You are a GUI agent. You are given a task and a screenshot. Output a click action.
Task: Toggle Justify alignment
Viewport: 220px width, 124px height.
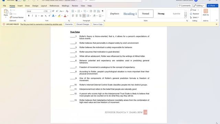tap(84, 16)
